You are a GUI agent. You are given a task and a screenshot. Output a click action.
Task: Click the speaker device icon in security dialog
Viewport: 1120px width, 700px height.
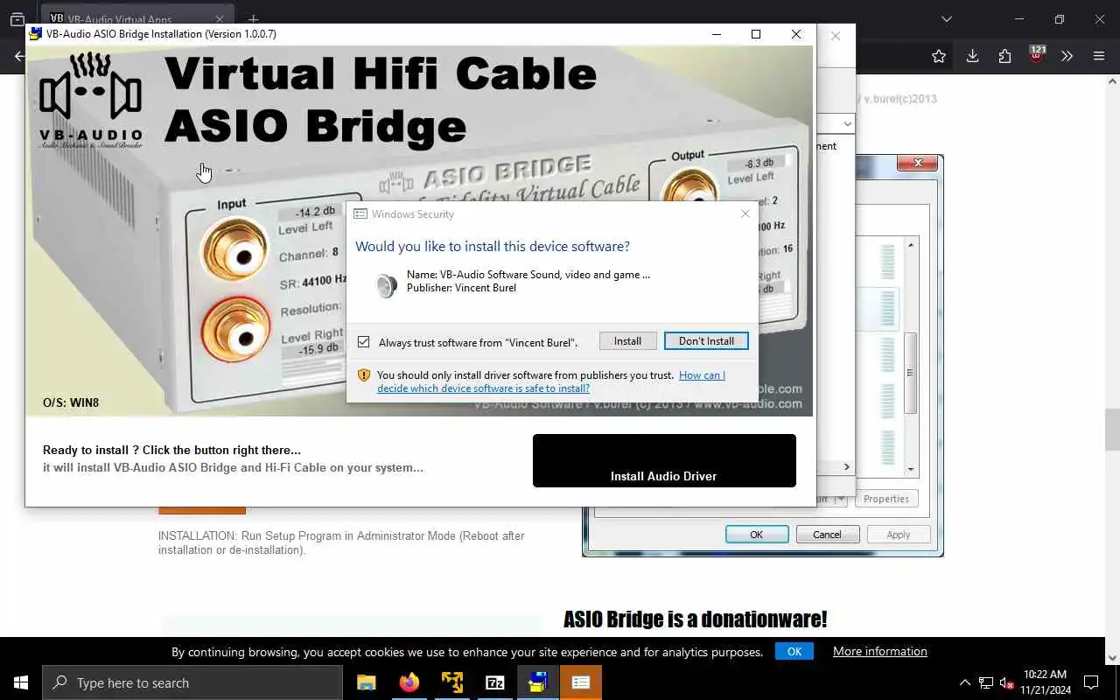pyautogui.click(x=386, y=286)
